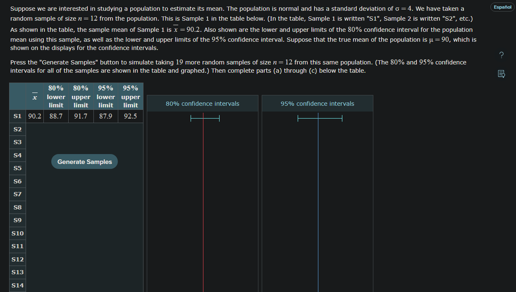Click the sample mean value 90.2 for Sample 1
Viewport: 516px width, 292px height.
35,116
